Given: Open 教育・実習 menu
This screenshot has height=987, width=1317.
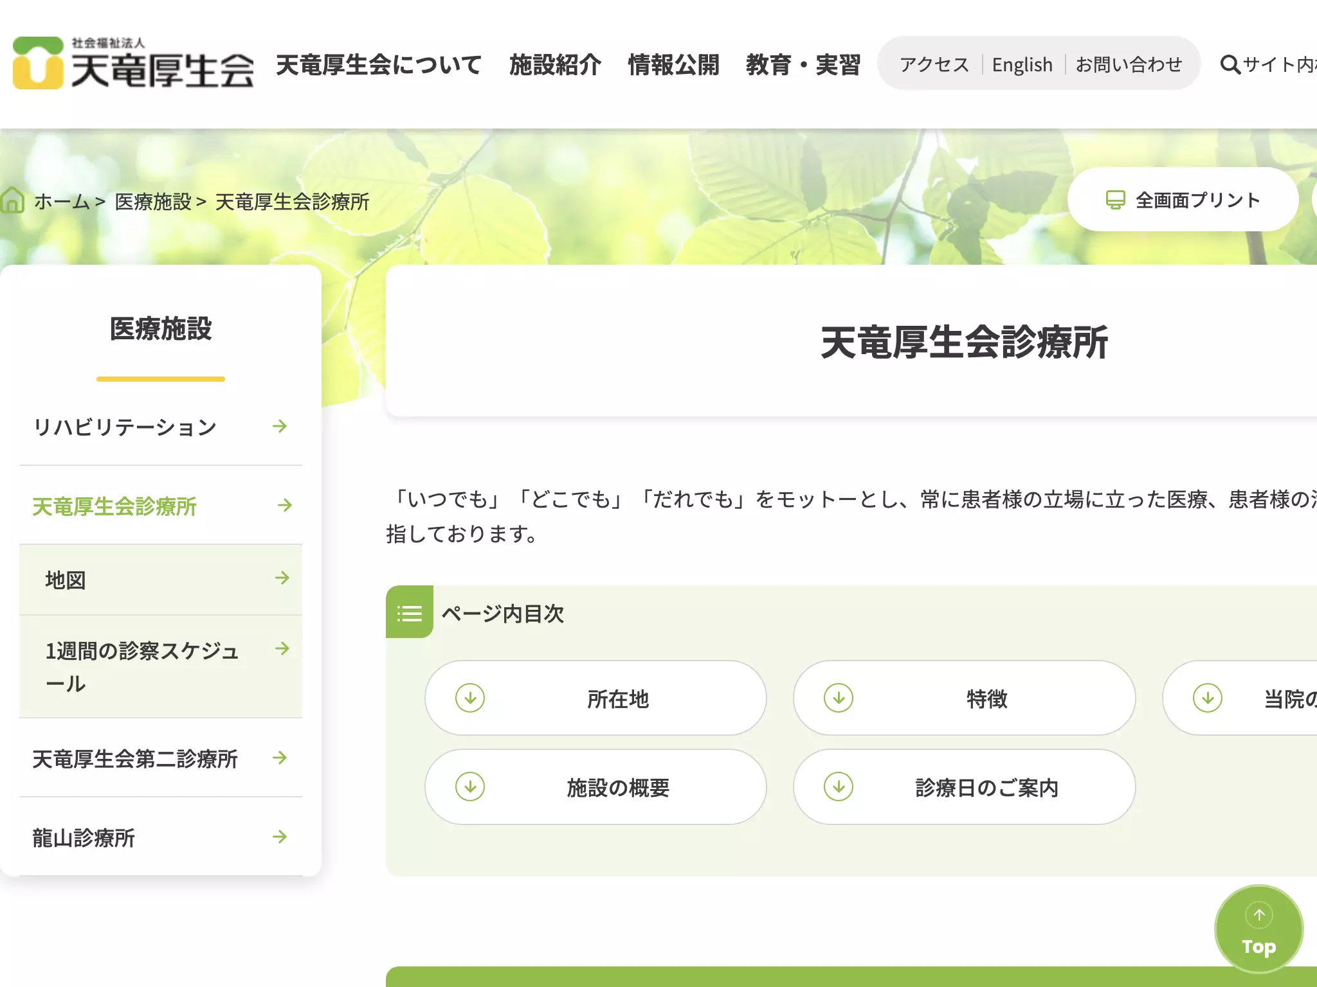Looking at the screenshot, I should [x=803, y=65].
